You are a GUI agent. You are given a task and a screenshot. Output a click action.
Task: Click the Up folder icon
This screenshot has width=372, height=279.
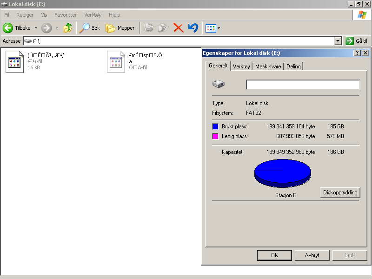[x=68, y=28]
